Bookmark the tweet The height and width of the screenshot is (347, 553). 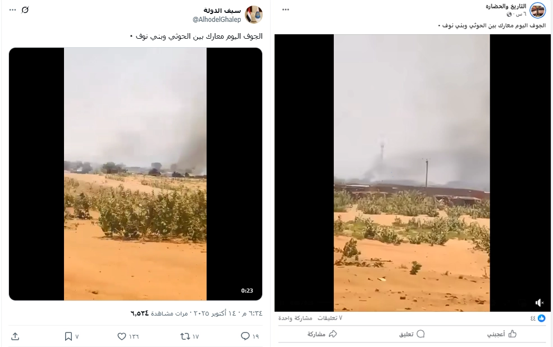(x=68, y=336)
